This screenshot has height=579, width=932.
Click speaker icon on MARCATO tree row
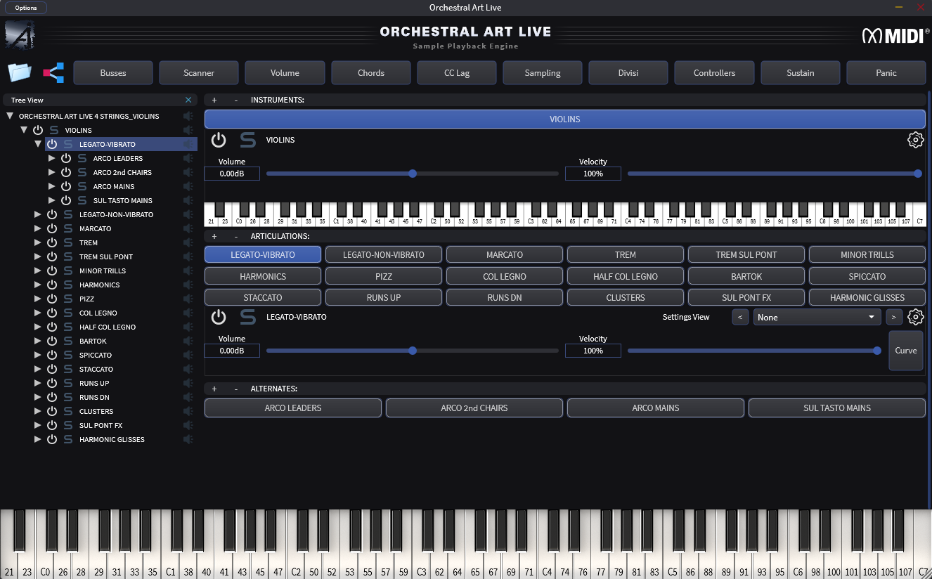pyautogui.click(x=188, y=228)
